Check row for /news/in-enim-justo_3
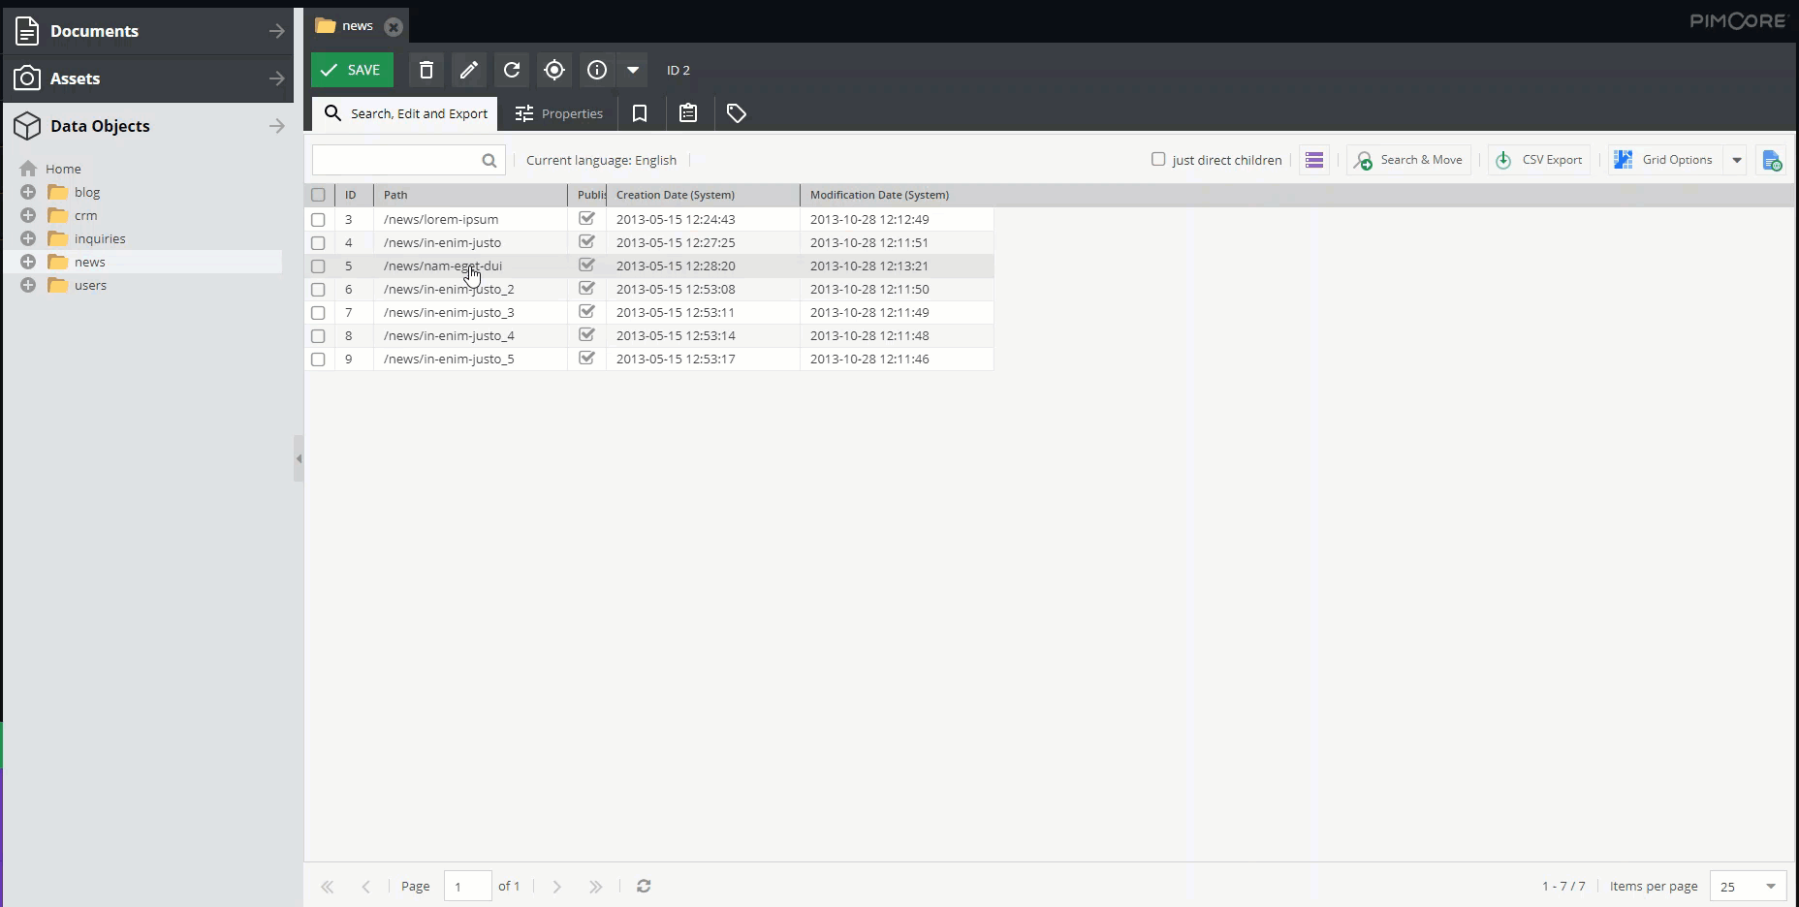Image resolution: width=1799 pixels, height=907 pixels. [x=318, y=313]
